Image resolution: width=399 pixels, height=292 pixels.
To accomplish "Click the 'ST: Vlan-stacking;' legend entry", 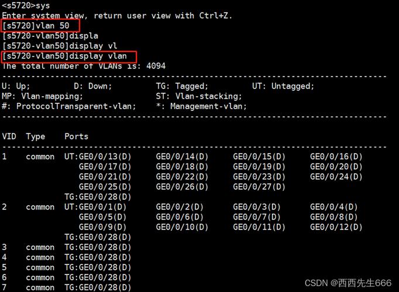I will [x=197, y=96].
